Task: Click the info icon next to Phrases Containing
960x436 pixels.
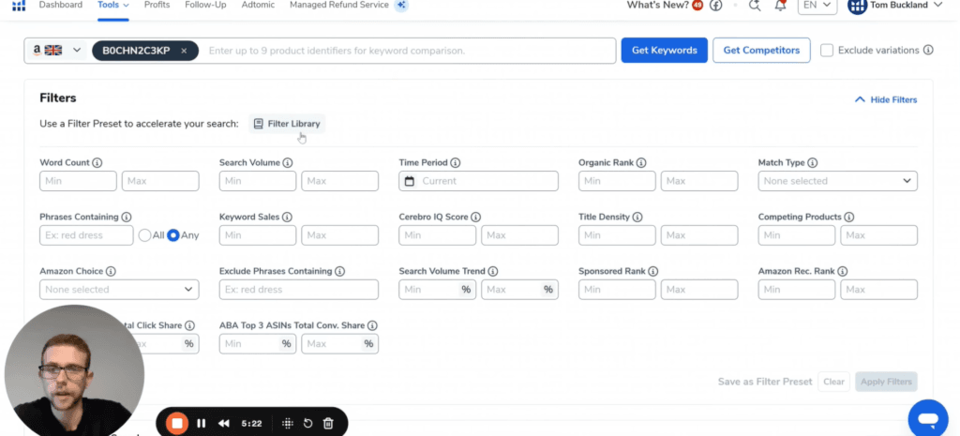Action: 127,218
